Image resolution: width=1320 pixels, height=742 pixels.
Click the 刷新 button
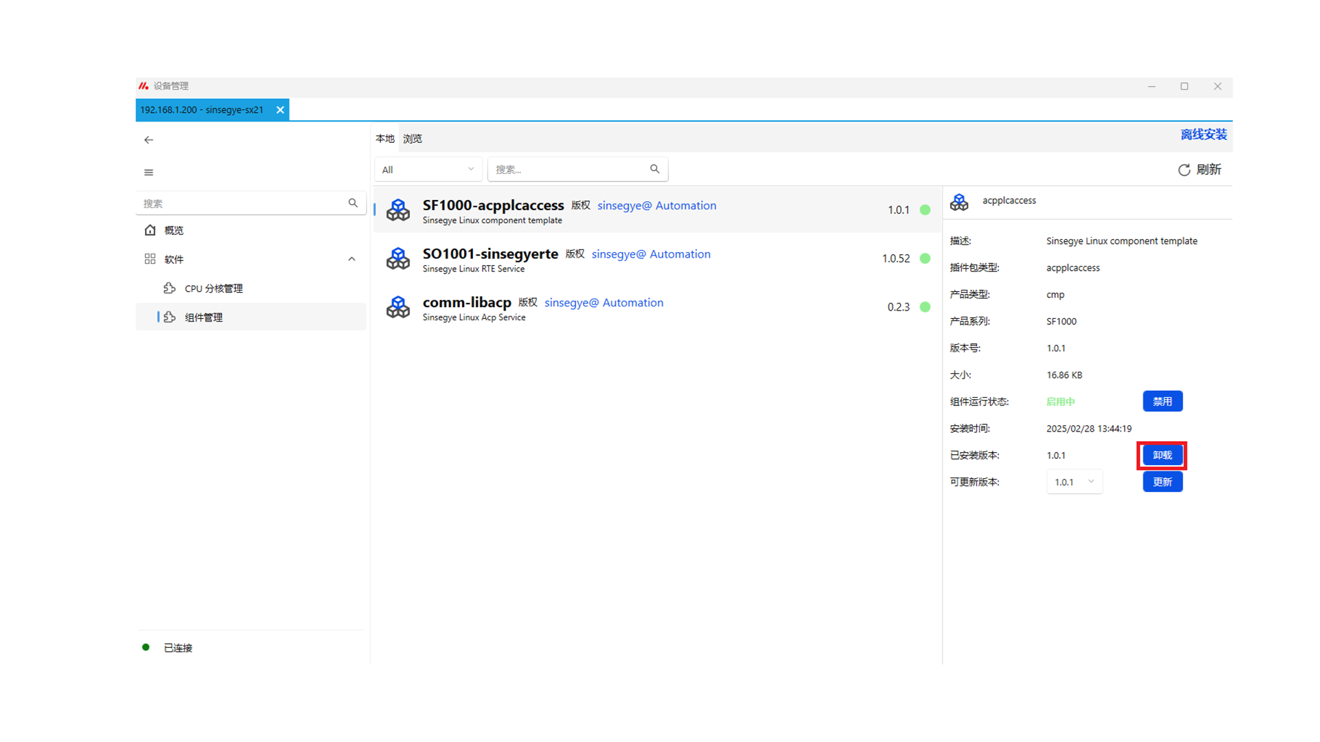[1200, 170]
